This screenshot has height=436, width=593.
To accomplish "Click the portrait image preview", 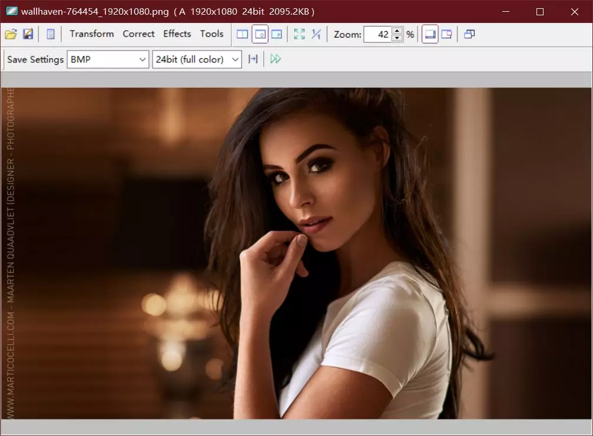I will [x=296, y=253].
